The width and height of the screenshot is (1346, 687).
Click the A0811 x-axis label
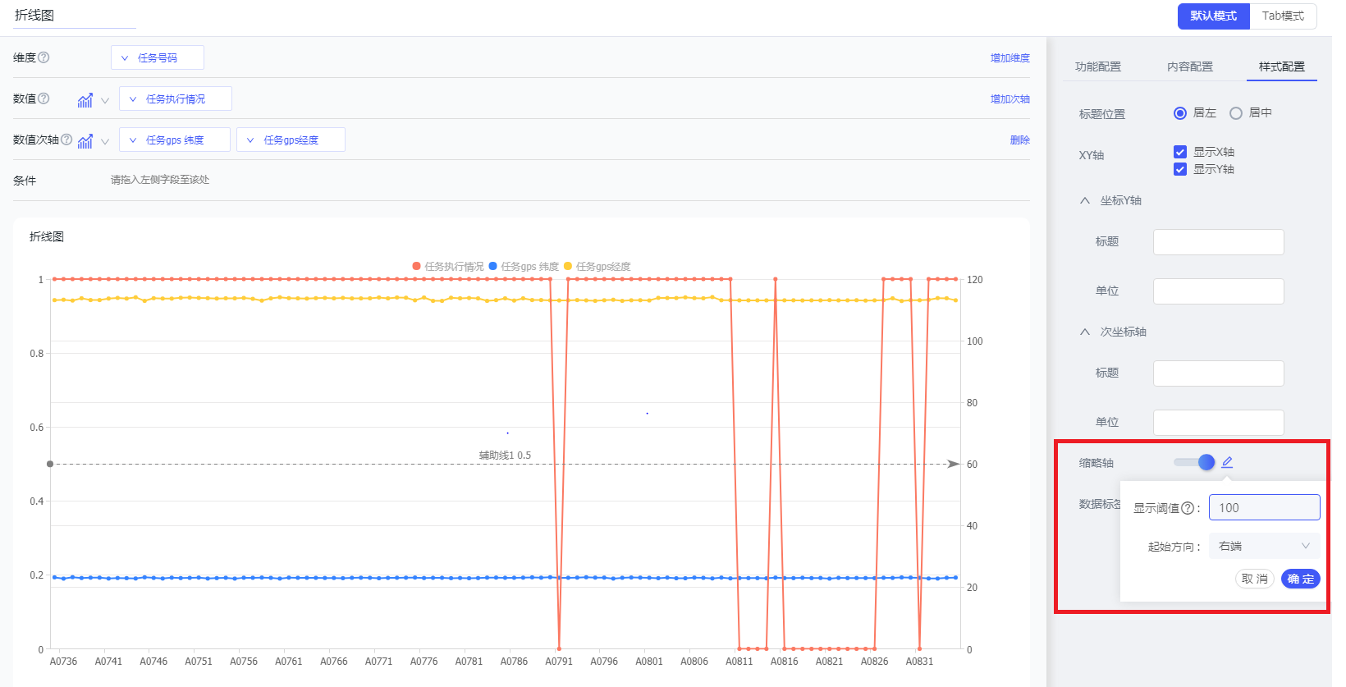(739, 662)
